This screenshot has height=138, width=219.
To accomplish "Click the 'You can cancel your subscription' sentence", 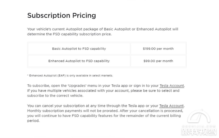I will [106, 106].
